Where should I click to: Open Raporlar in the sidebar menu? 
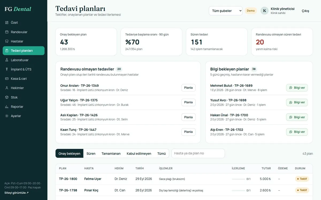pyautogui.click(x=24, y=107)
